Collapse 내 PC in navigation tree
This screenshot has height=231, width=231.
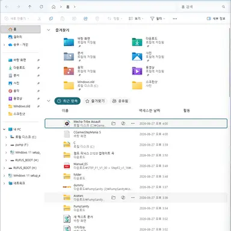tap(4, 129)
